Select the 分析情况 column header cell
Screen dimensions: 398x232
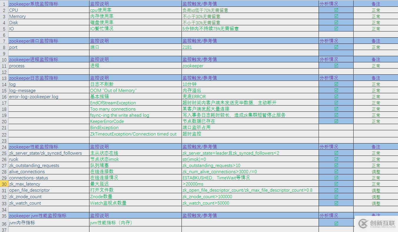(329, 4)
